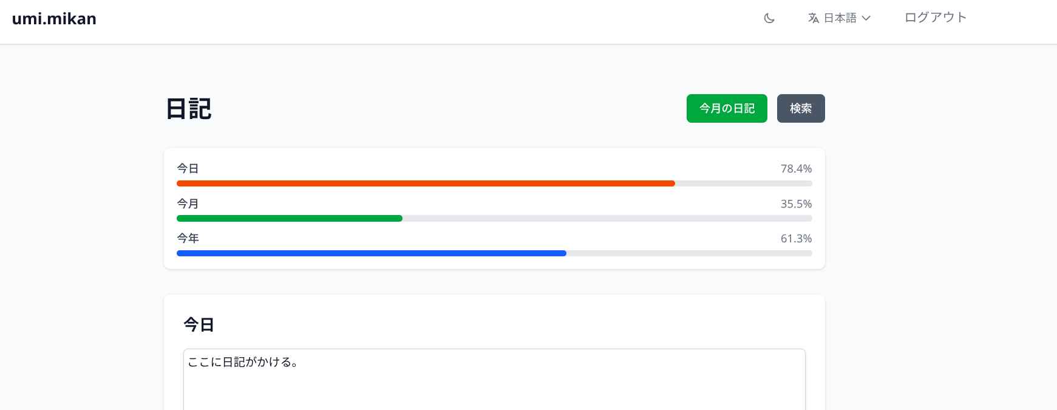1057x410 pixels.
Task: Go home via the umi.mikan logo
Action: pos(54,19)
